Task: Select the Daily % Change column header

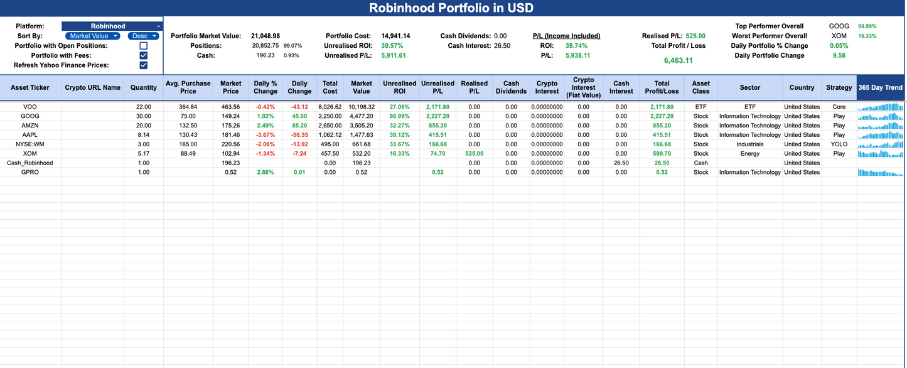Action: coord(266,87)
